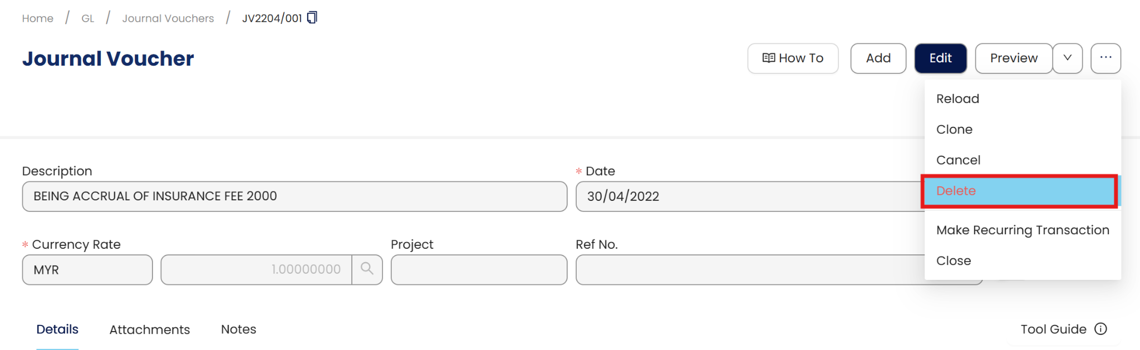
Task: Open the How To guide
Action: pyautogui.click(x=793, y=58)
